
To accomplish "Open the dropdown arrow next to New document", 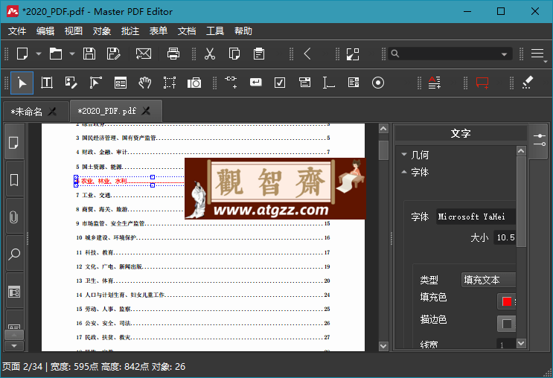I will [39, 54].
